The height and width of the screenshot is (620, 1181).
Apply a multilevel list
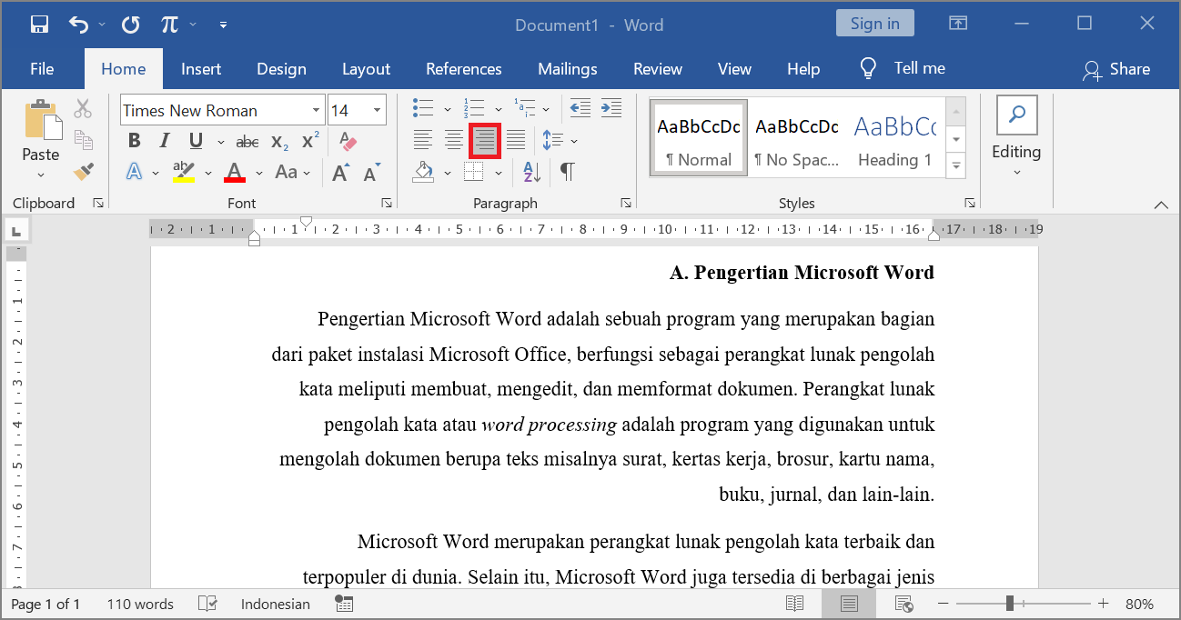pos(525,109)
